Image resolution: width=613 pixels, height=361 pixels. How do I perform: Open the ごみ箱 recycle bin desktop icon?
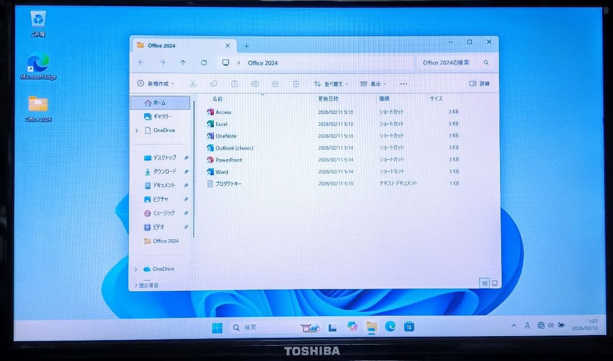pyautogui.click(x=38, y=24)
